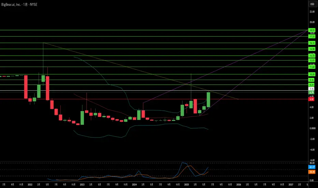Select the 17.33 price level label
The image size is (318, 188).
tap(312, 36)
